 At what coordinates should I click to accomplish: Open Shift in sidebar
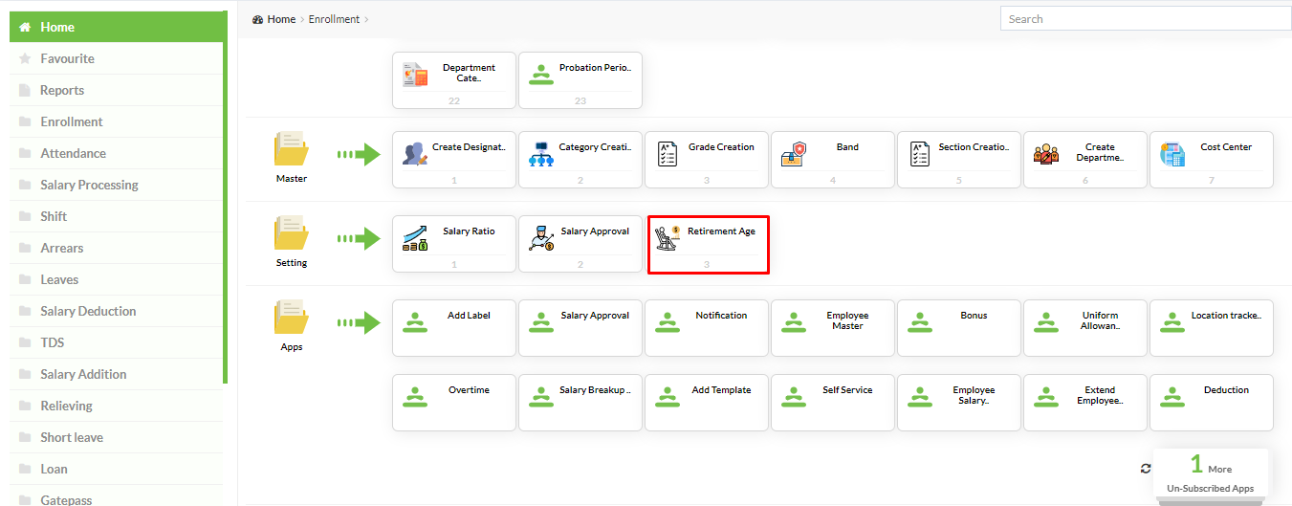[x=117, y=216]
